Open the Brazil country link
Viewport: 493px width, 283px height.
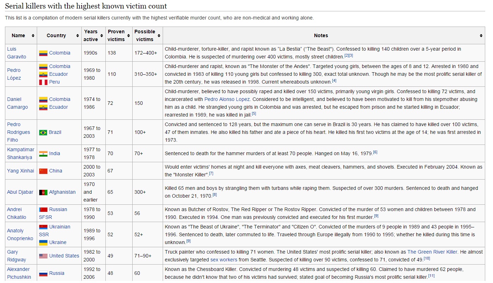coord(55,132)
